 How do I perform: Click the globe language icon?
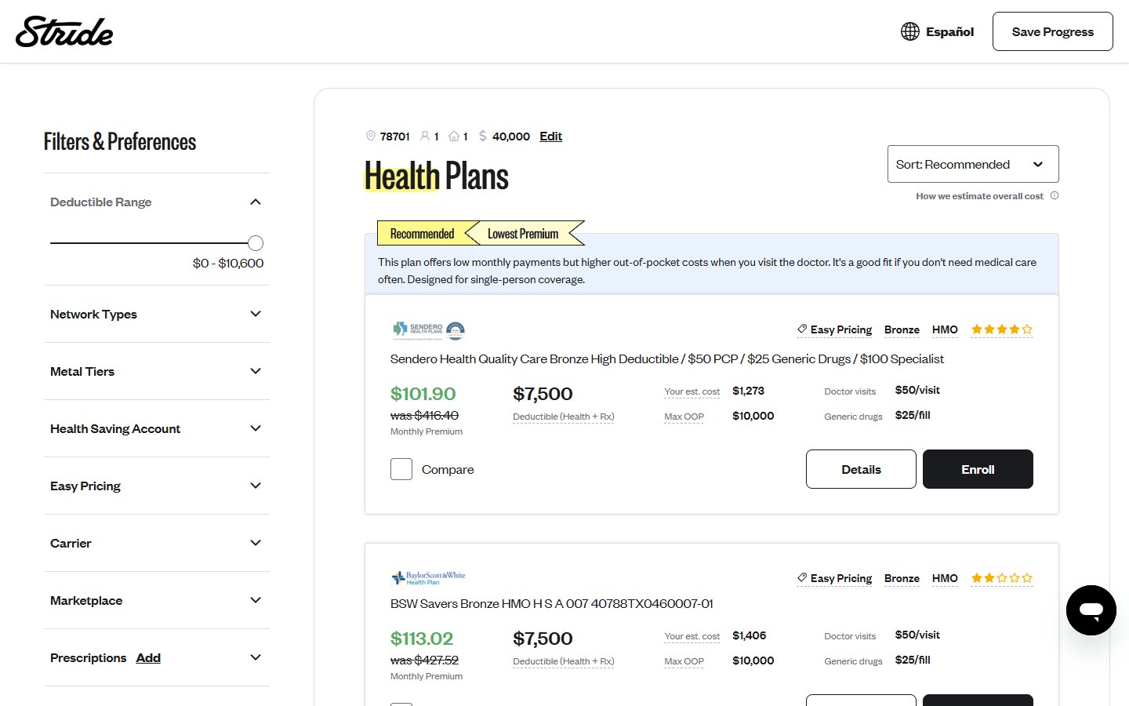909,31
